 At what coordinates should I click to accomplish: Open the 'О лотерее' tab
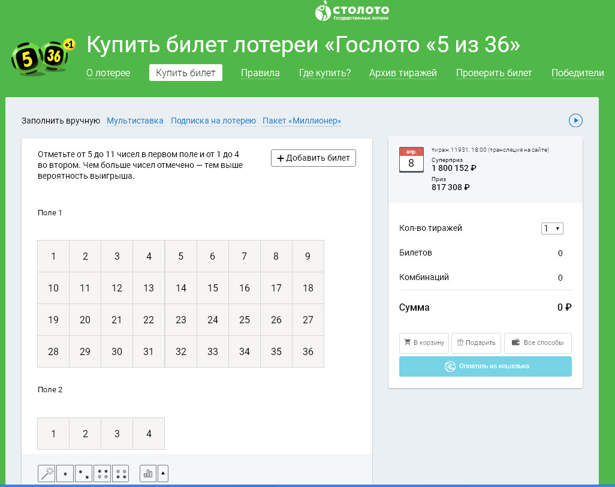point(108,73)
